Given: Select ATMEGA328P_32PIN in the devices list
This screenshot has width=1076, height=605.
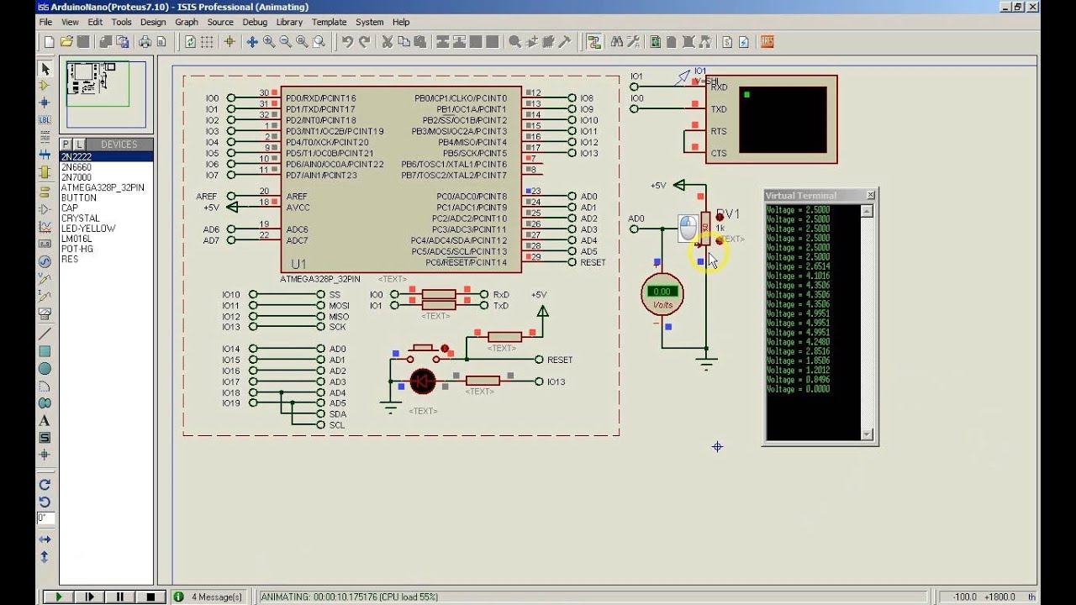Looking at the screenshot, I should (x=107, y=187).
